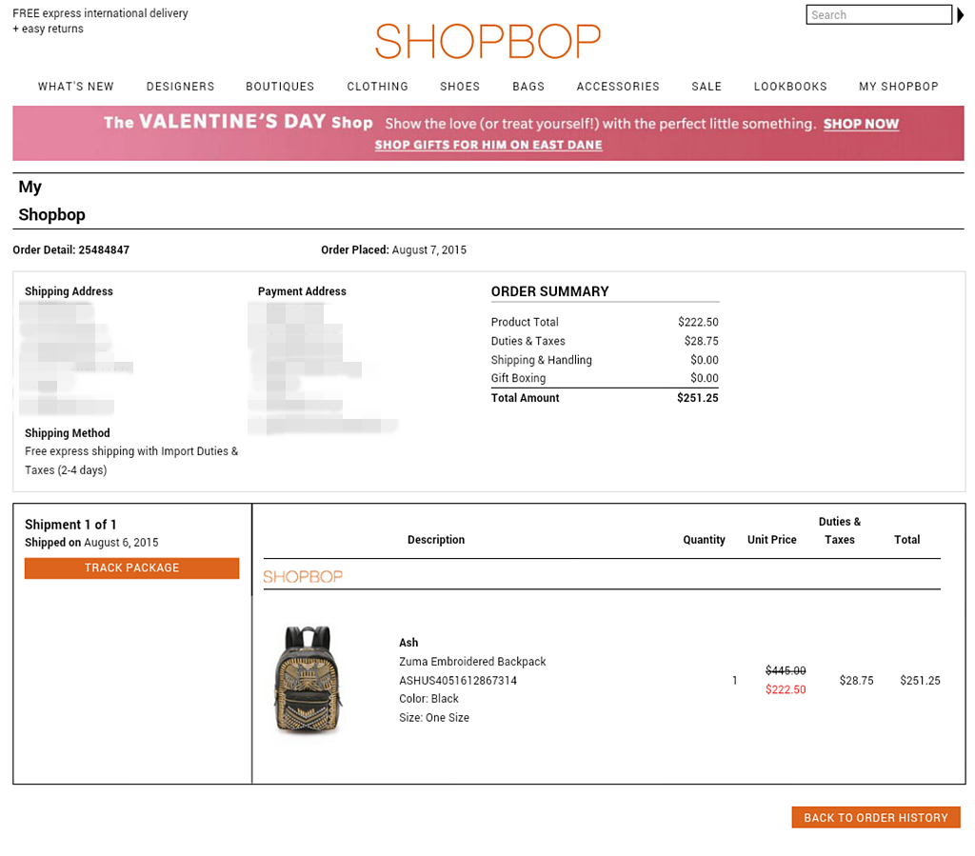Open the Bags menu
This screenshot has width=975, height=856.
pos(528,87)
